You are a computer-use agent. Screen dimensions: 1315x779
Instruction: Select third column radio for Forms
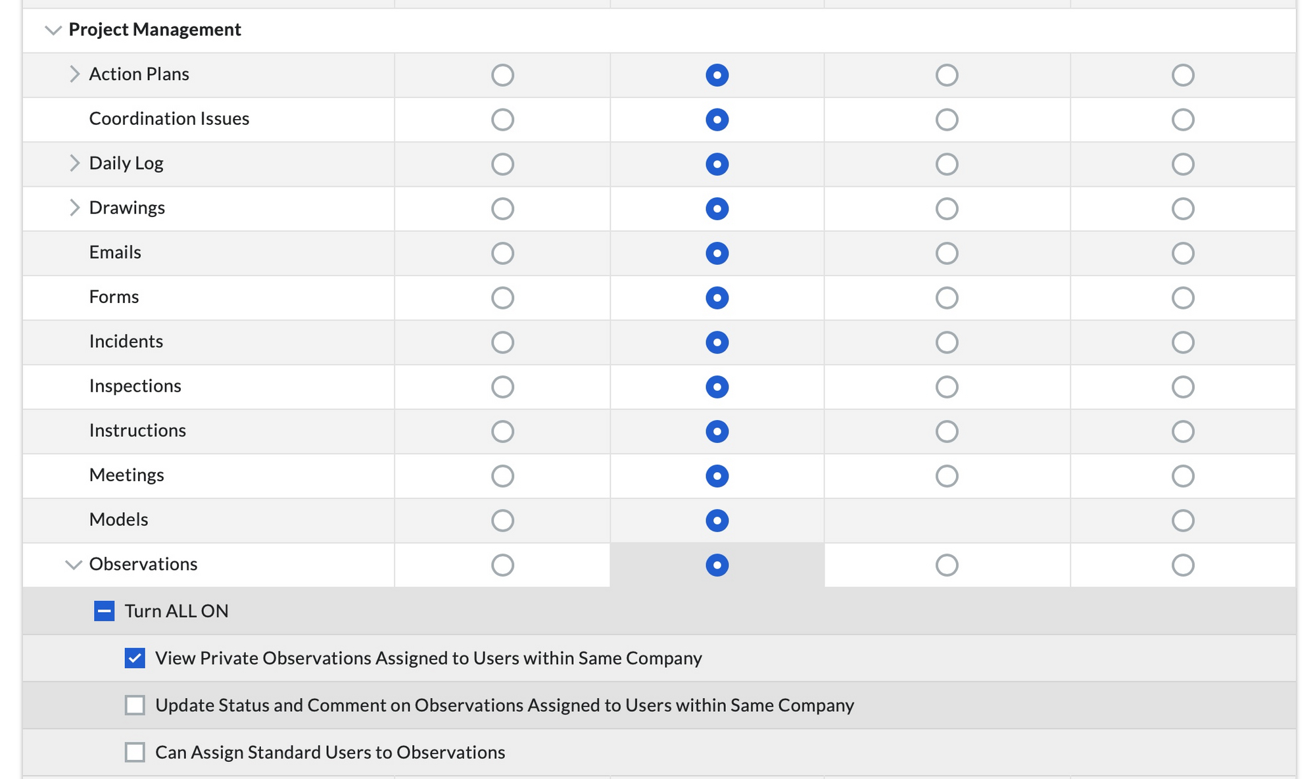coord(947,298)
